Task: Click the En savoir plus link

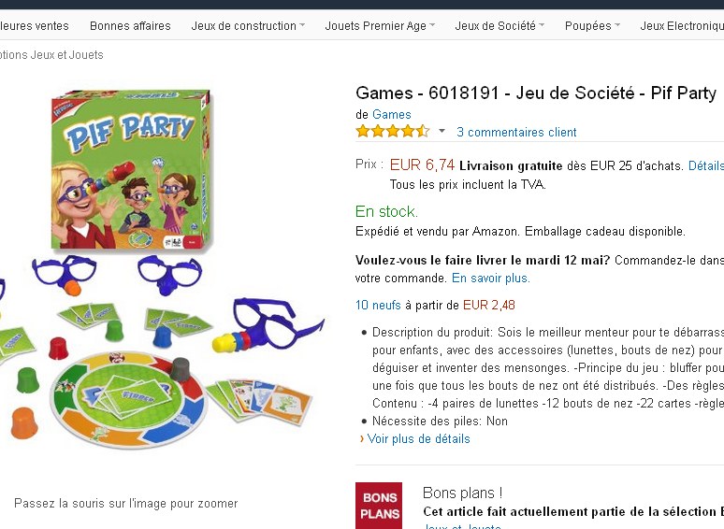Action: coord(491,279)
